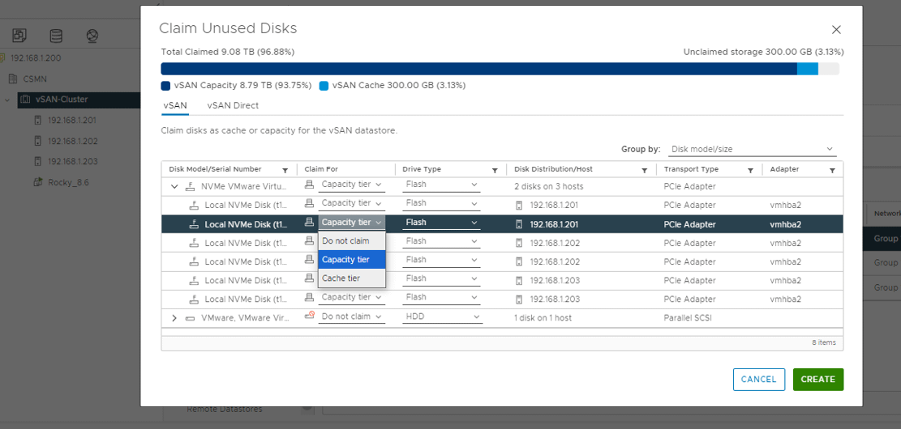901x429 pixels.
Task: Click claim tier icon in the highlighted row
Action: (309, 222)
